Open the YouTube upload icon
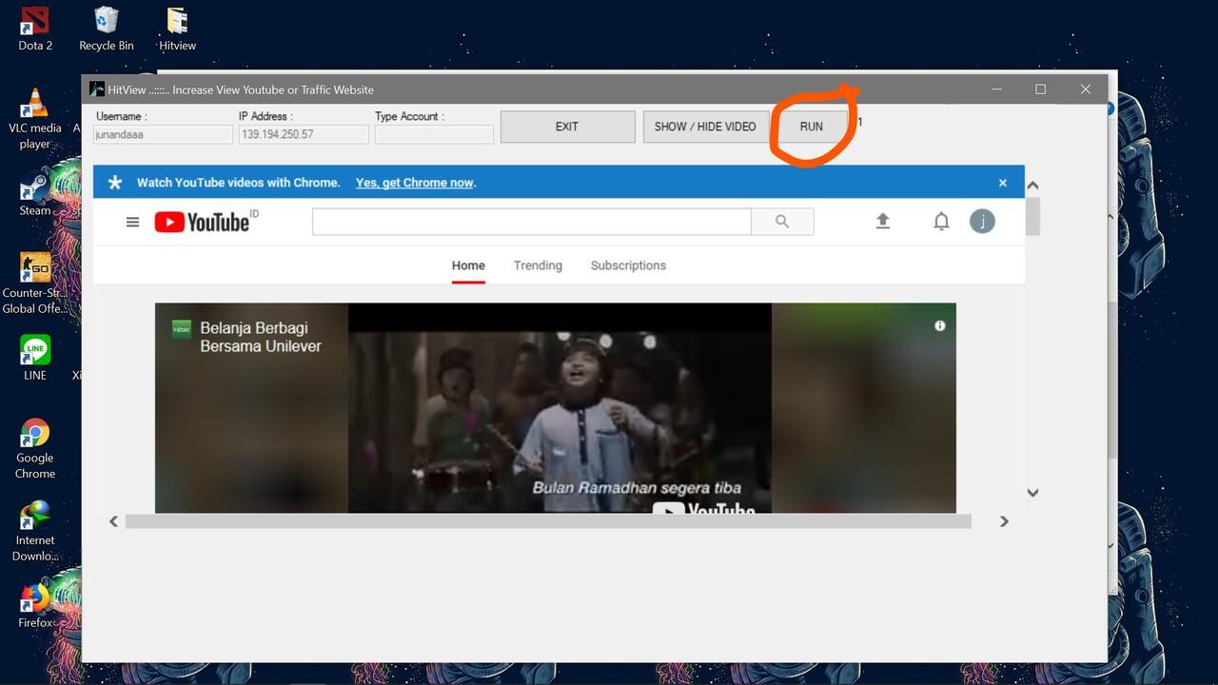 pos(883,222)
